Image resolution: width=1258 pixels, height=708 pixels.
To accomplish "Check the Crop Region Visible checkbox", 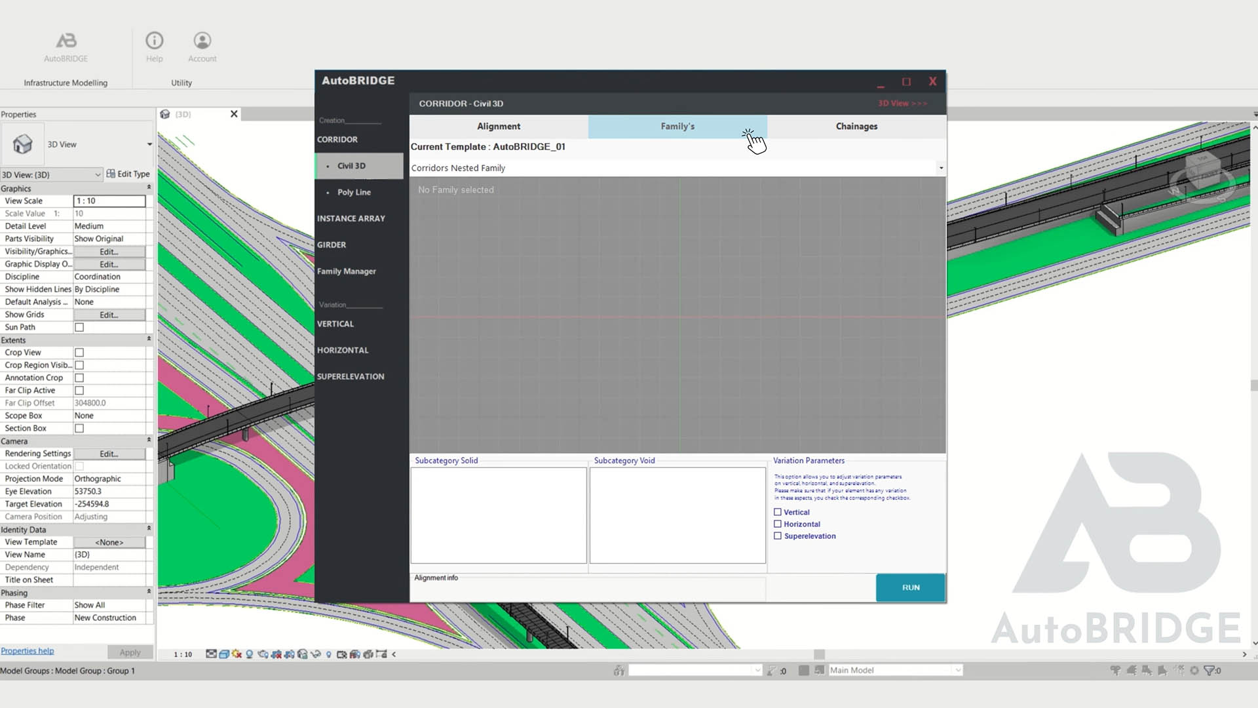I will [x=79, y=365].
